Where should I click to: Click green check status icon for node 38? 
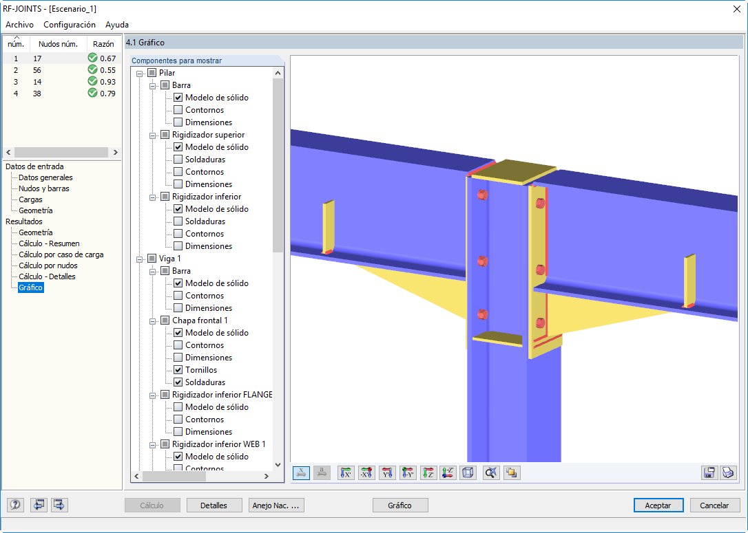tap(92, 93)
